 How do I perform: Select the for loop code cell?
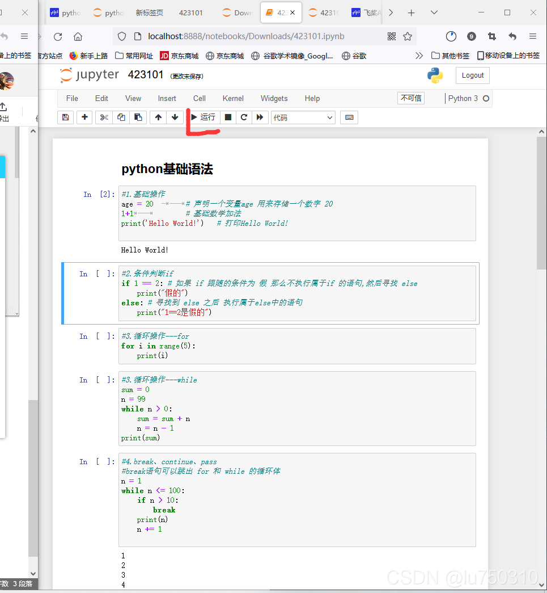297,346
